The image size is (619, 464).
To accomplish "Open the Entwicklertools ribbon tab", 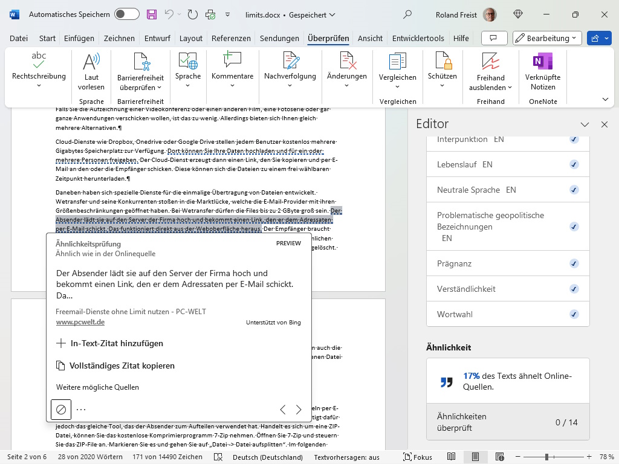I will tap(418, 37).
